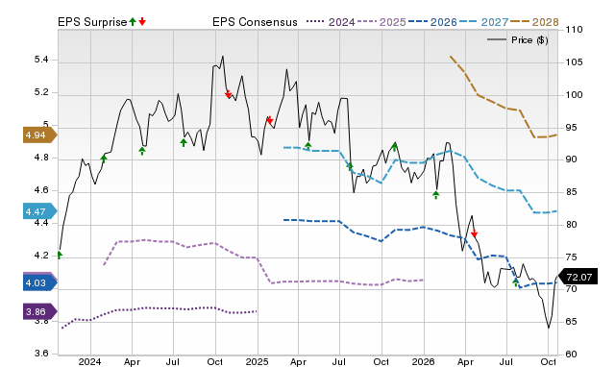This screenshot has width=615, height=367.
Task: Click the 2026 label on the time axis
Action: click(423, 361)
